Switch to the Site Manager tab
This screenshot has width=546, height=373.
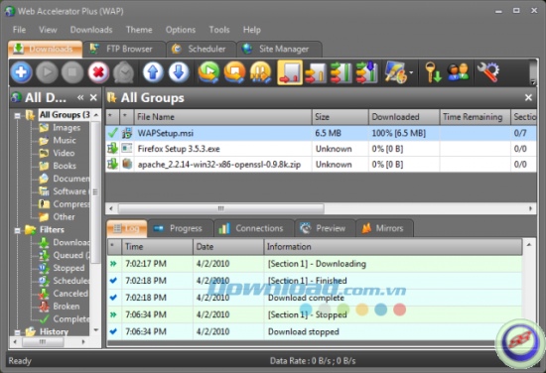coord(279,49)
